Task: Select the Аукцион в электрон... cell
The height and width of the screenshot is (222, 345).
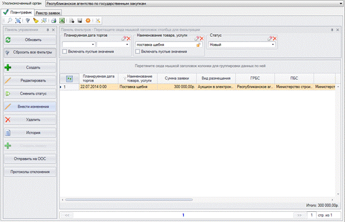Action: (x=216, y=87)
